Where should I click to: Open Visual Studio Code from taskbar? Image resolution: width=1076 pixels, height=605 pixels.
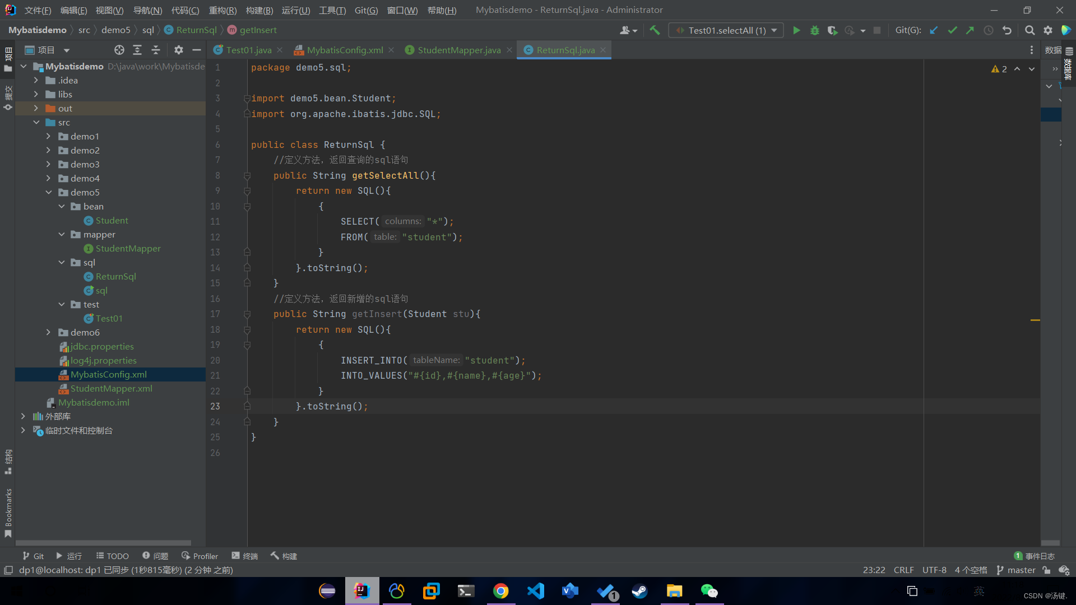536,591
